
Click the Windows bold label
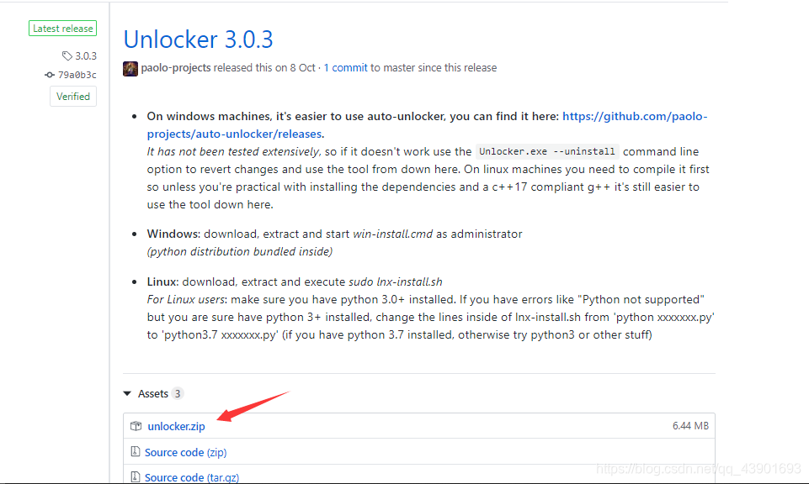click(174, 234)
